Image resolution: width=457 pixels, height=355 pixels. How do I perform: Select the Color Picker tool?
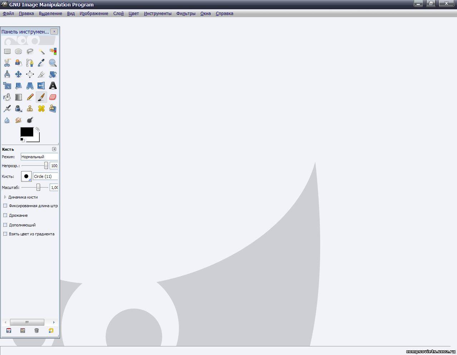click(x=41, y=63)
